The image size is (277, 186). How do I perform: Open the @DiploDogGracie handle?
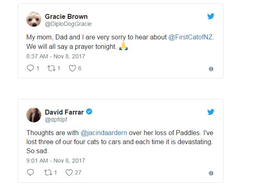click(x=68, y=24)
